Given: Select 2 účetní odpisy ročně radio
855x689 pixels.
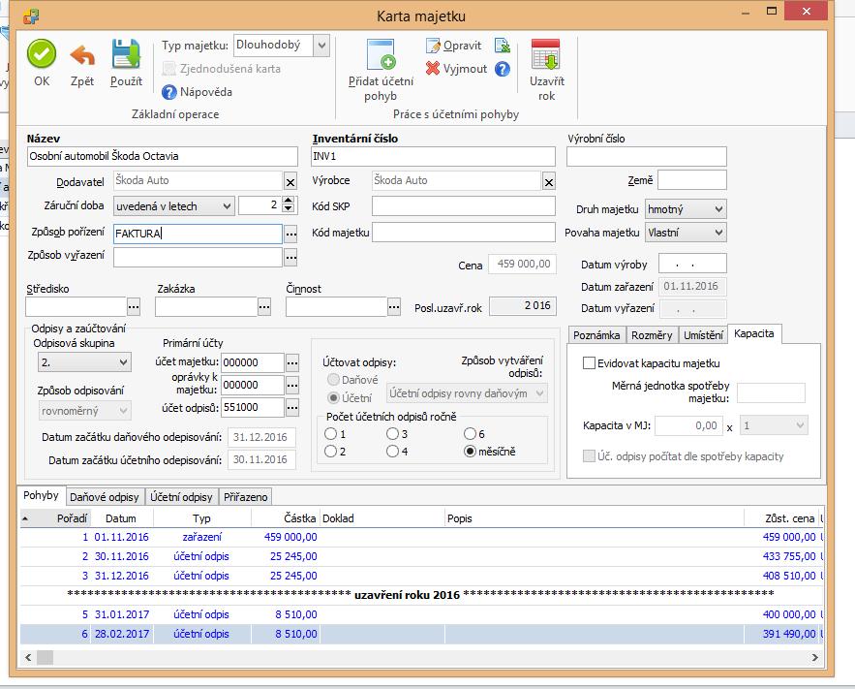Looking at the screenshot, I should (330, 452).
